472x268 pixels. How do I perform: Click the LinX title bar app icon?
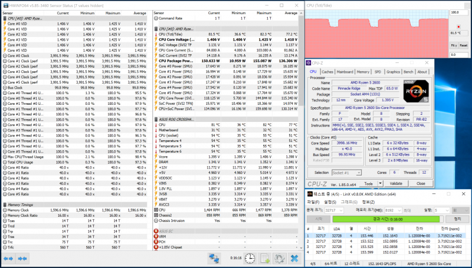[x=310, y=194]
